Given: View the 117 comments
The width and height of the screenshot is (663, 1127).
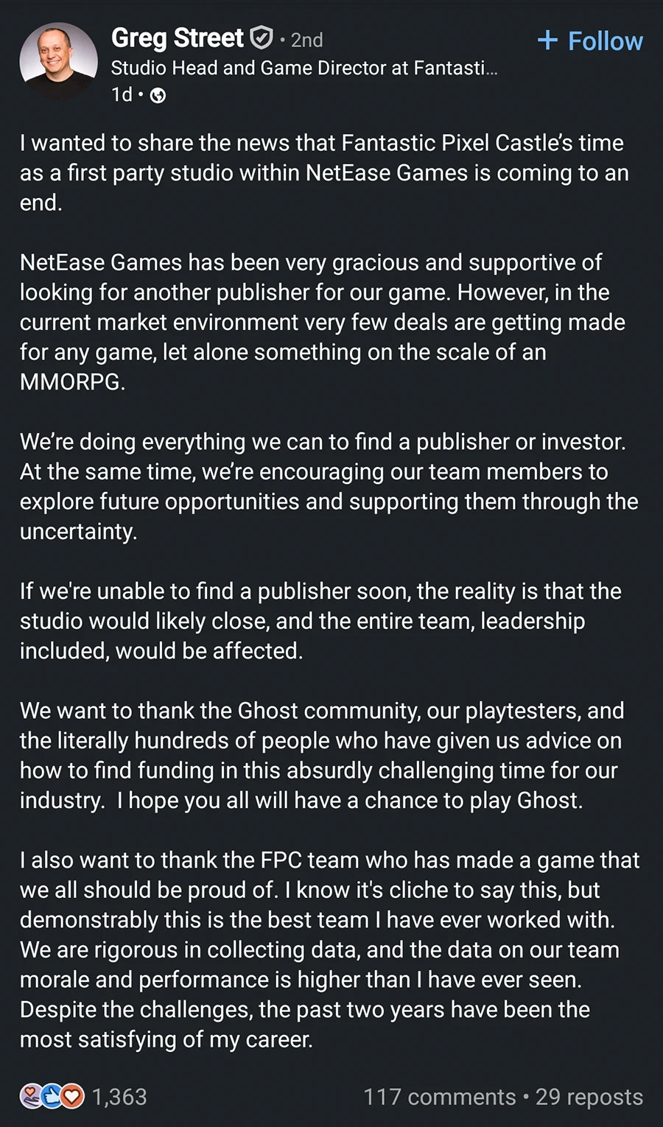Looking at the screenshot, I should (x=439, y=1097).
